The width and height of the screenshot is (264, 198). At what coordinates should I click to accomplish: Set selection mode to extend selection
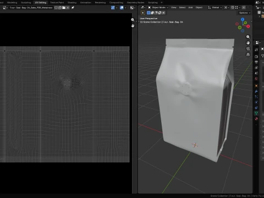click(152, 13)
